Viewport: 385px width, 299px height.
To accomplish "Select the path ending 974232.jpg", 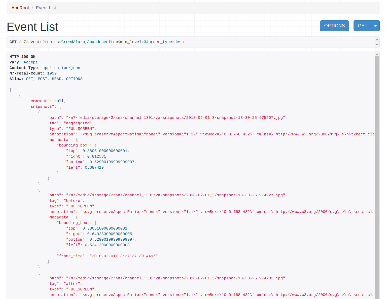I will tap(176, 278).
